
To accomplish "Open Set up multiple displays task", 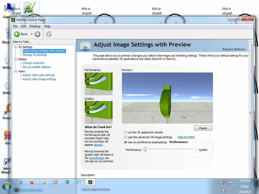I will [36, 67].
